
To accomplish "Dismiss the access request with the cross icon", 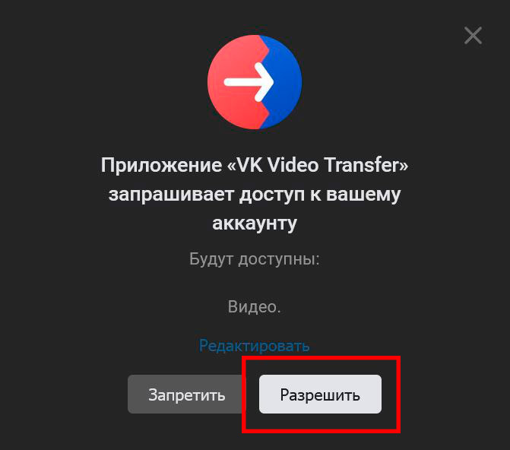I will point(473,35).
